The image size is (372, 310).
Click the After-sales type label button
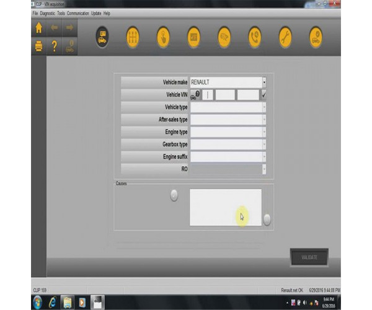pos(154,120)
